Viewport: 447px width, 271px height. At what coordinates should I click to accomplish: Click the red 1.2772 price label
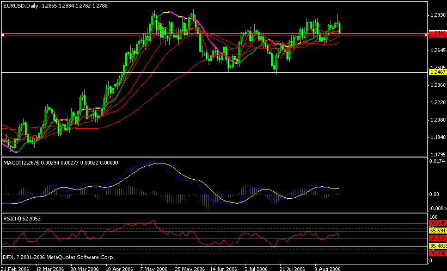click(438, 34)
